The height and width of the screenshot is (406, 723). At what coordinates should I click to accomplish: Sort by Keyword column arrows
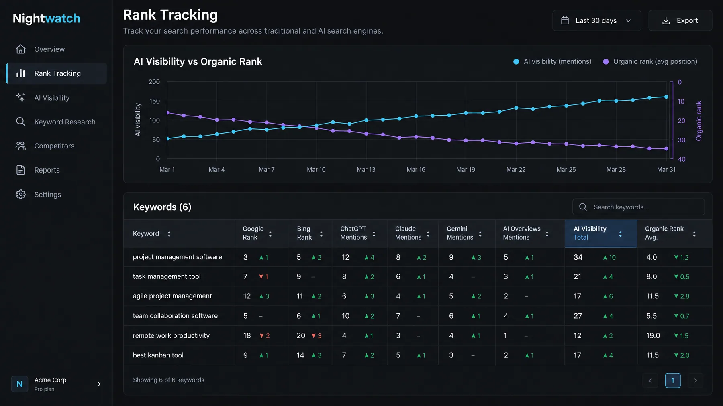tap(169, 234)
